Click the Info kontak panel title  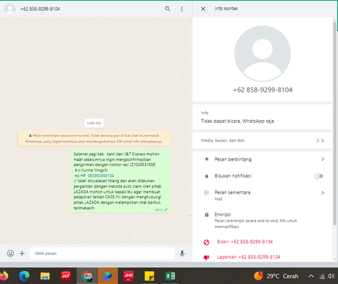(x=226, y=9)
